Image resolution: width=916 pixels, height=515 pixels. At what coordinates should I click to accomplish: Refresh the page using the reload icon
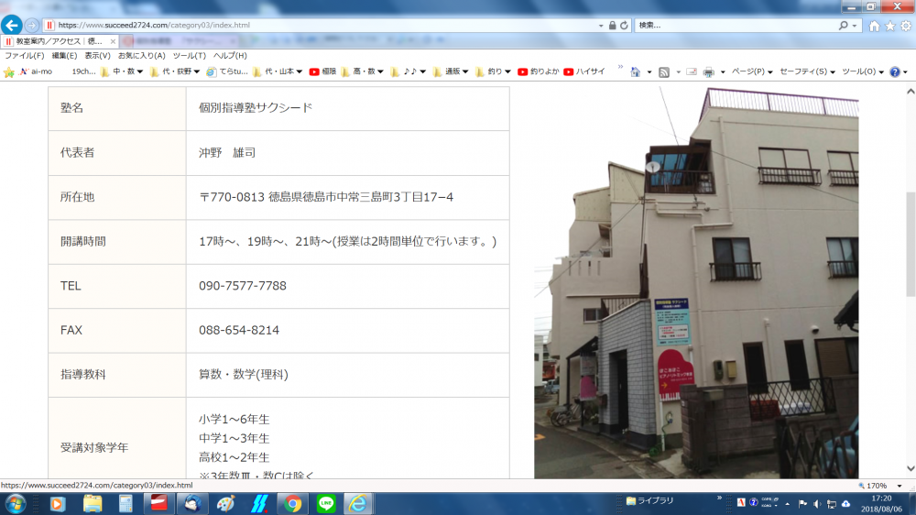pyautogui.click(x=624, y=25)
